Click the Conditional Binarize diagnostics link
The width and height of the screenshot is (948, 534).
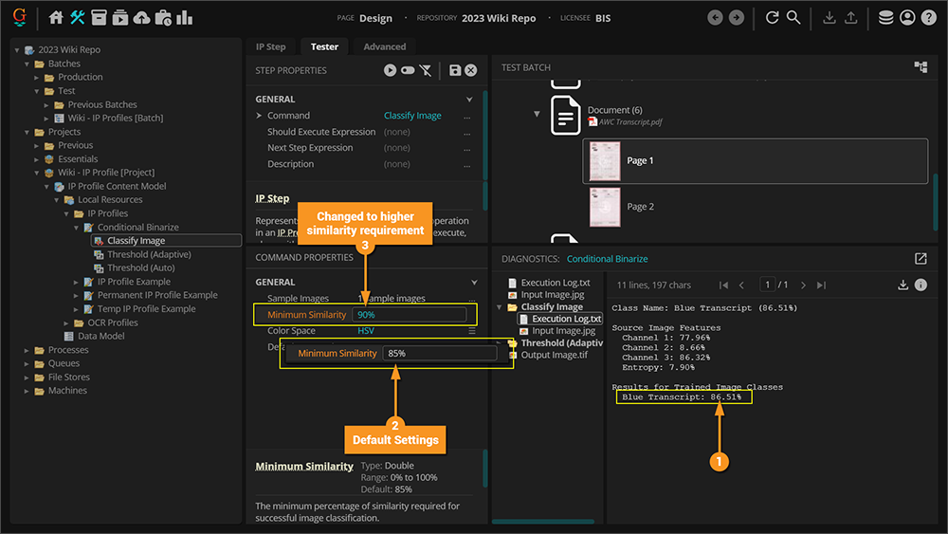pos(607,259)
